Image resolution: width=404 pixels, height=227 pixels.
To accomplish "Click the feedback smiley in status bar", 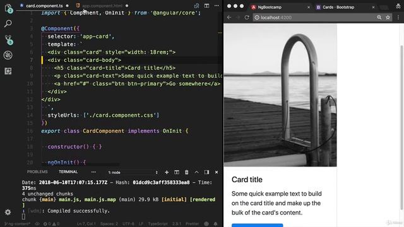I will (206, 224).
